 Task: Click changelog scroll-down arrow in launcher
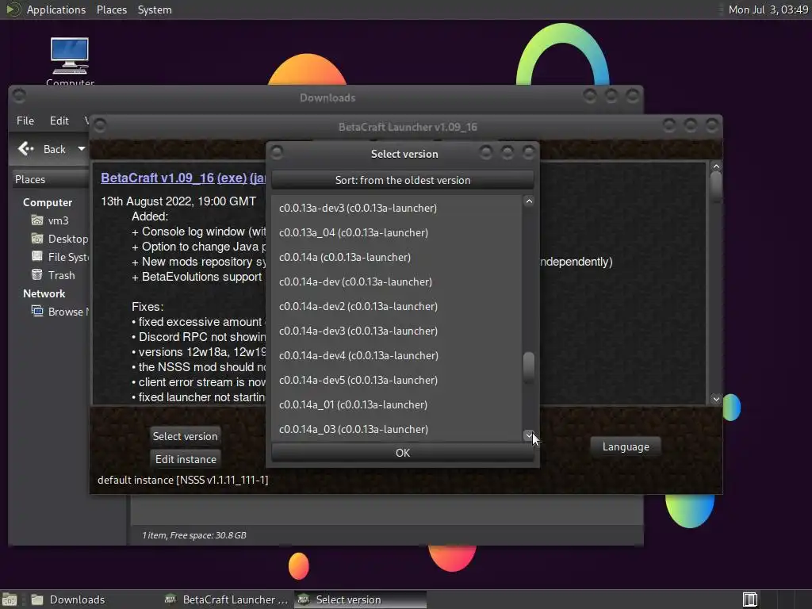tap(716, 398)
